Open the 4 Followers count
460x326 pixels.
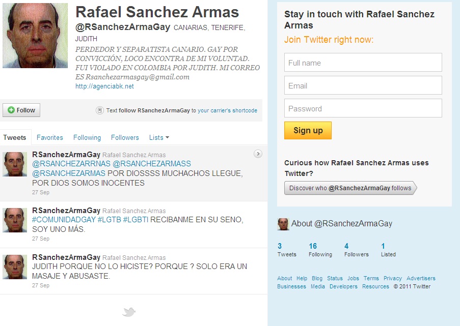click(356, 250)
